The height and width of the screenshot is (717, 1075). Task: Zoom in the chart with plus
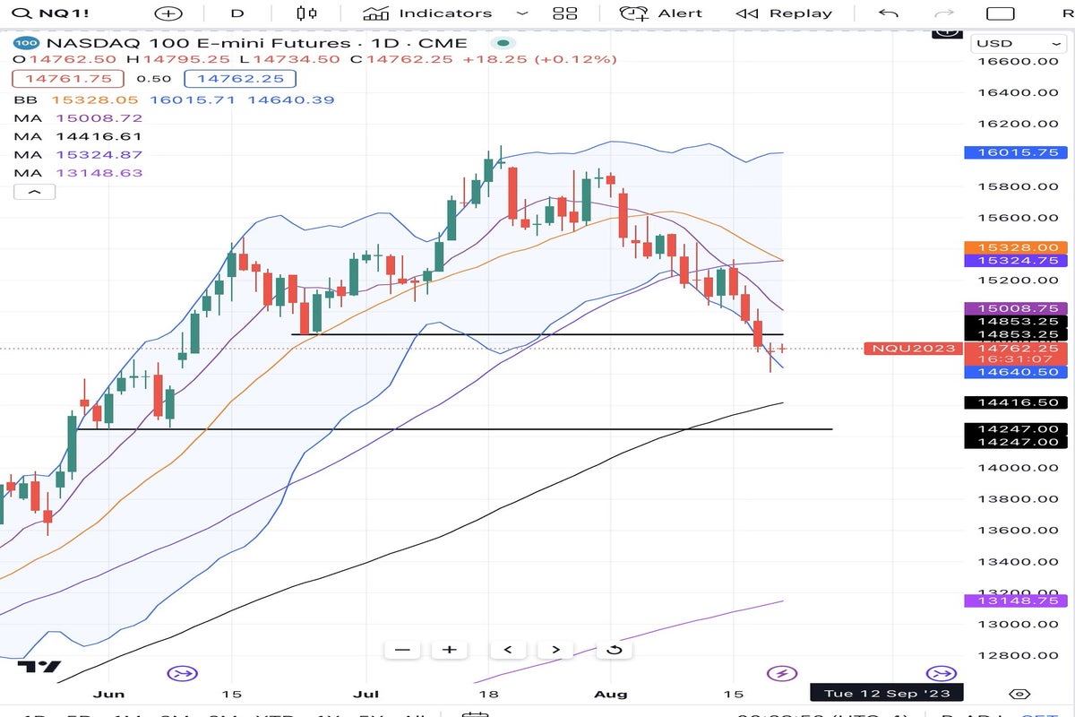click(x=450, y=650)
